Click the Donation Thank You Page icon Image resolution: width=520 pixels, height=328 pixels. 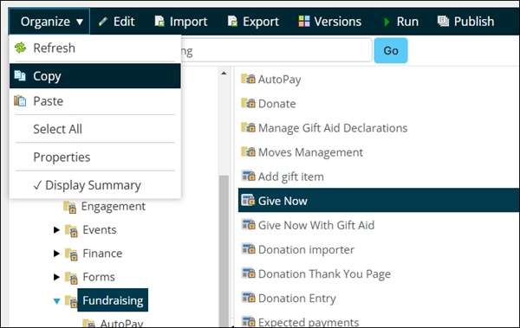248,273
